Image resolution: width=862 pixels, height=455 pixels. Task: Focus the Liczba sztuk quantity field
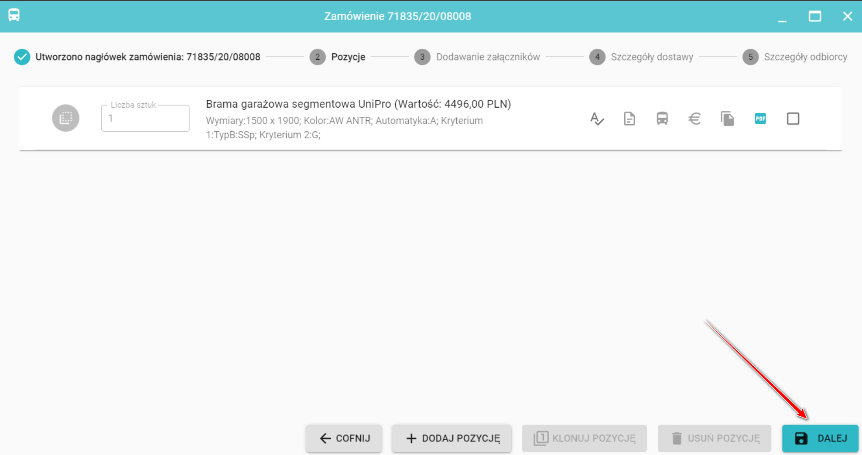tap(145, 119)
